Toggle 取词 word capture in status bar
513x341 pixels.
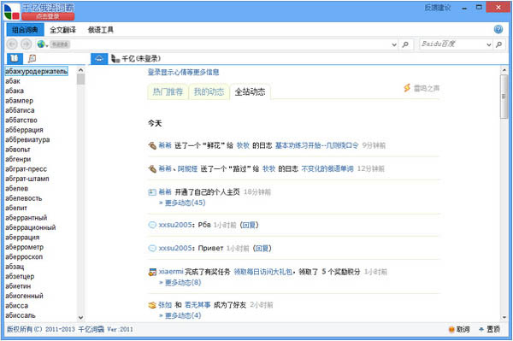pos(459,329)
